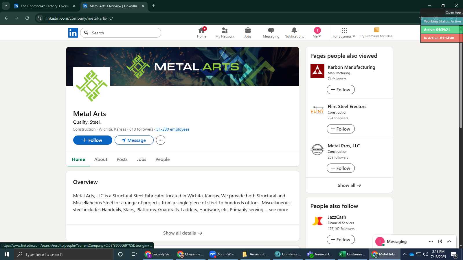
Task: Open messaging overlay options ellipsis
Action: pos(431,242)
